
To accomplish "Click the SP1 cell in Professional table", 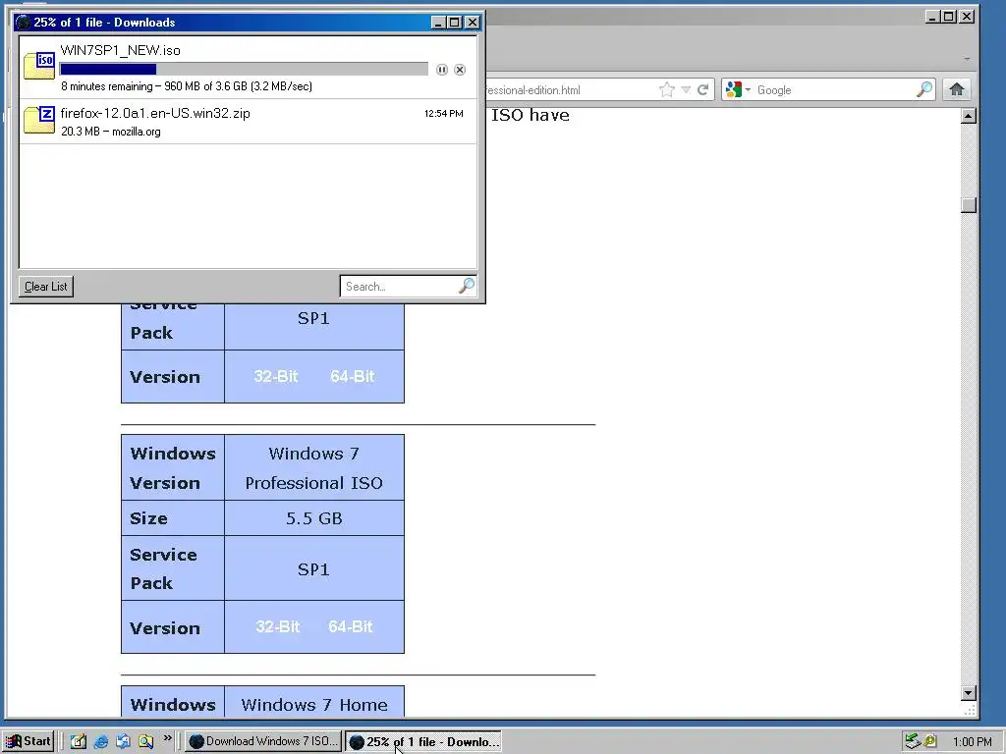I will point(314,568).
